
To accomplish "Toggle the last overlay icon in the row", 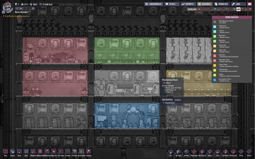I will pyautogui.click(x=250, y=9).
